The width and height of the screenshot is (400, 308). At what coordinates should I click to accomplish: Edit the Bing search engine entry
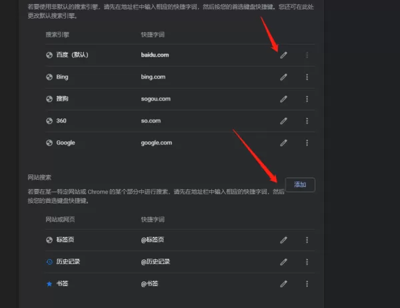284,77
